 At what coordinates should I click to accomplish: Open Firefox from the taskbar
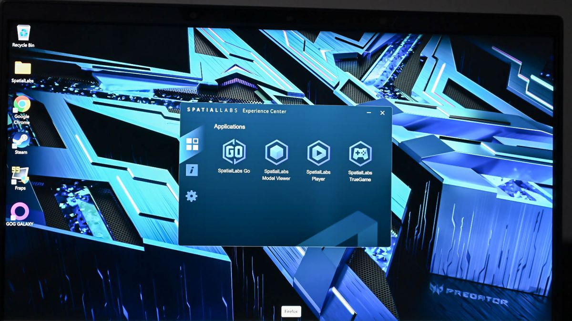(x=291, y=311)
